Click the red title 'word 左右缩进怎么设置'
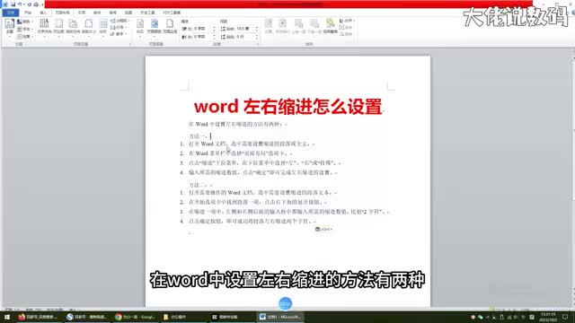 (x=288, y=107)
